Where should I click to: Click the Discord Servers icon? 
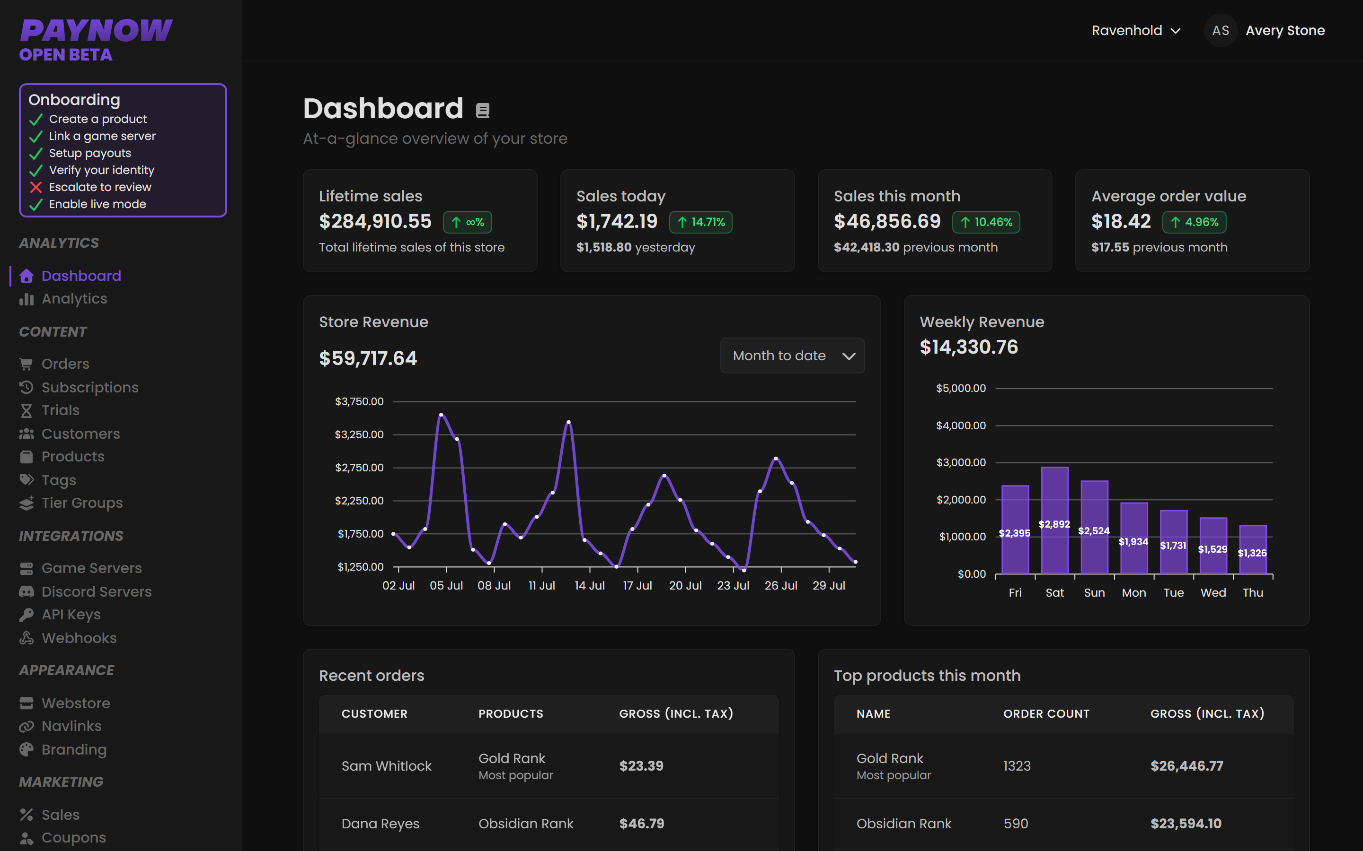pos(26,591)
